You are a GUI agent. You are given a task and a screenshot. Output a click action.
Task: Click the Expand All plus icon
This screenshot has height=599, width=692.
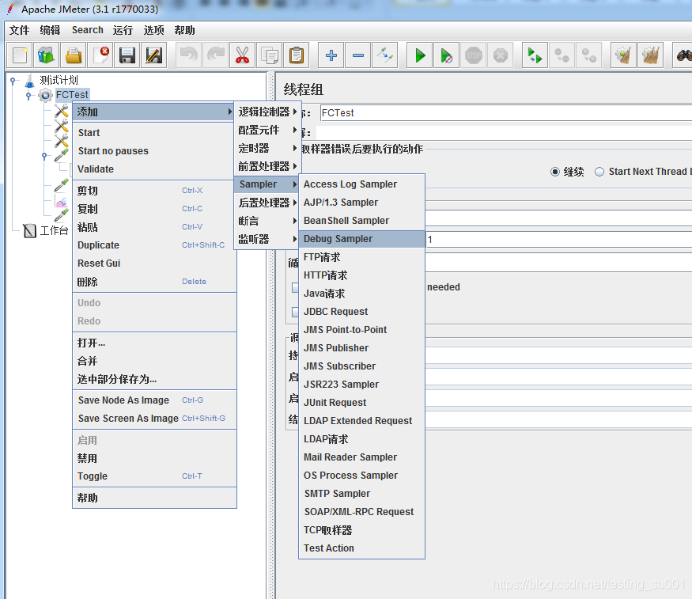click(331, 55)
